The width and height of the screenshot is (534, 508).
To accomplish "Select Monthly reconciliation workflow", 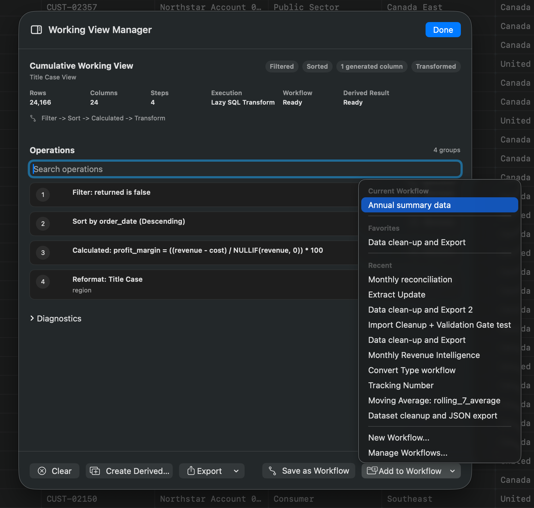I will point(439,280).
